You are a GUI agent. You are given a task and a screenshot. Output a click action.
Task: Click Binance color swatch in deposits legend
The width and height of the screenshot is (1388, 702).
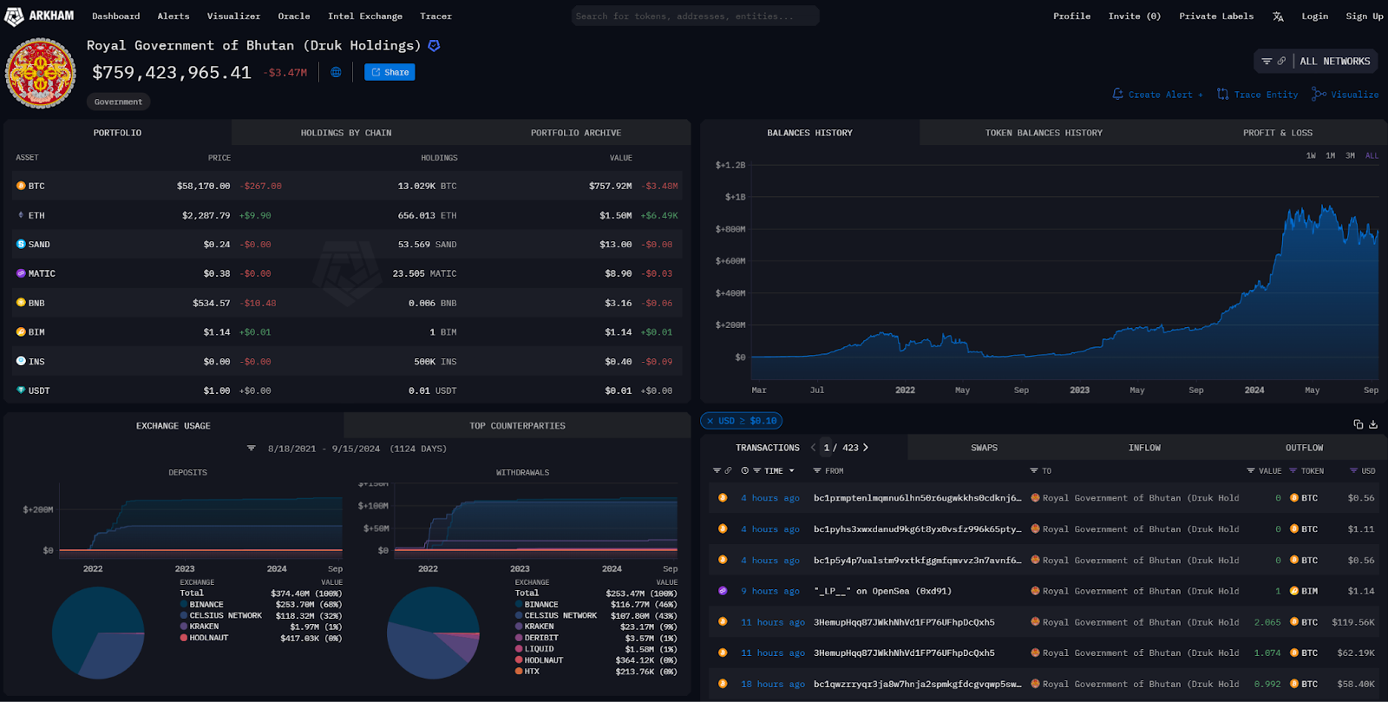(x=184, y=604)
